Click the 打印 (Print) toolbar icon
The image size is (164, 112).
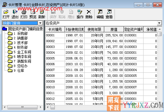tap(24, 14)
